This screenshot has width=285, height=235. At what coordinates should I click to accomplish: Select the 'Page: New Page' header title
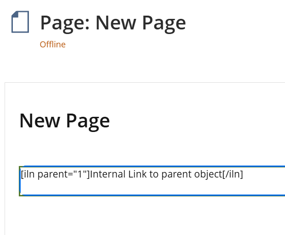click(x=113, y=23)
